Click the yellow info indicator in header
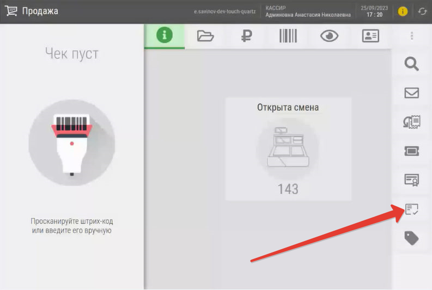 403,11
